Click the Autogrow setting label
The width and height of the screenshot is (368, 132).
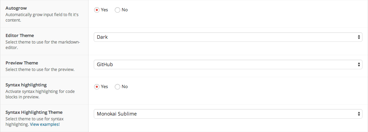tap(16, 9)
